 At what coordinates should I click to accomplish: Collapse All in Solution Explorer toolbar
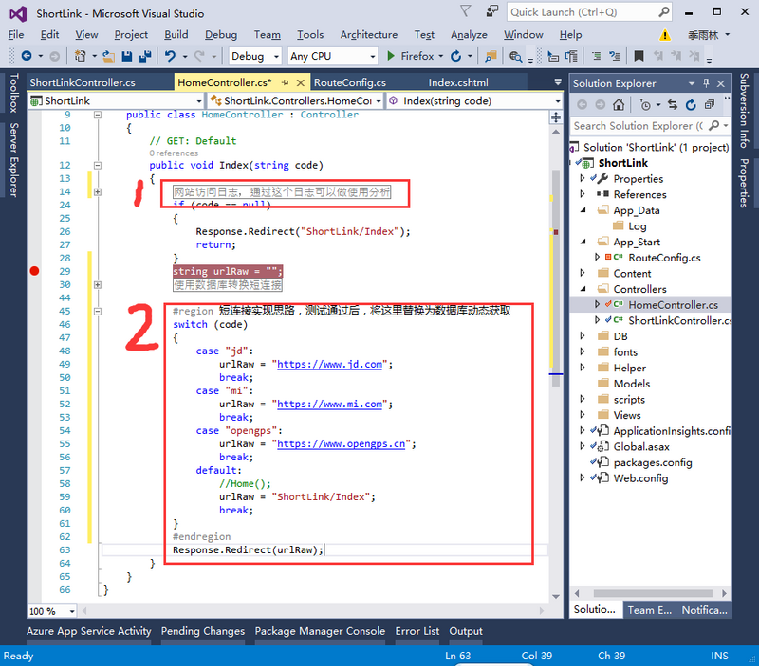(710, 104)
